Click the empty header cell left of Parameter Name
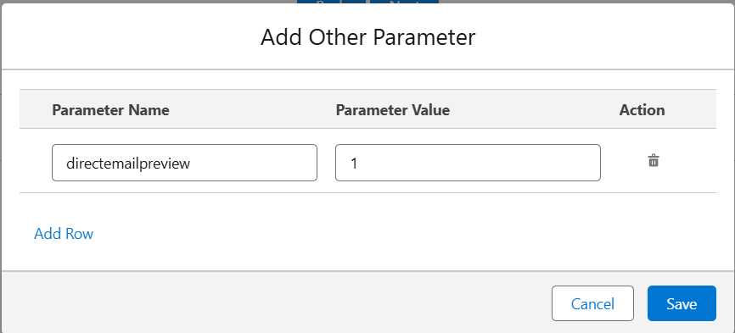735x333 pixels. click(x=36, y=109)
